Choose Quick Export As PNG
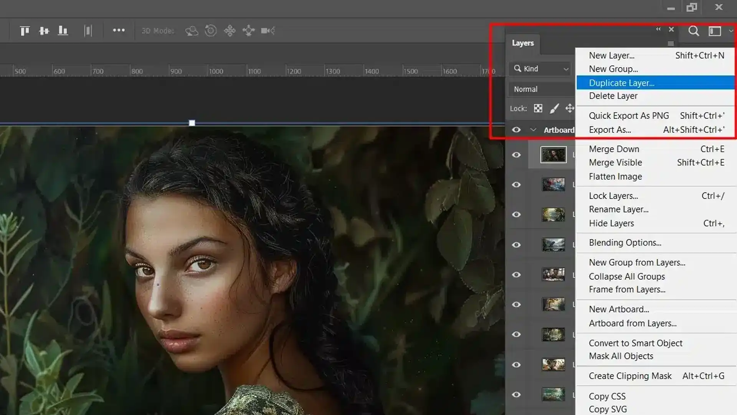This screenshot has height=415, width=737. click(x=656, y=116)
